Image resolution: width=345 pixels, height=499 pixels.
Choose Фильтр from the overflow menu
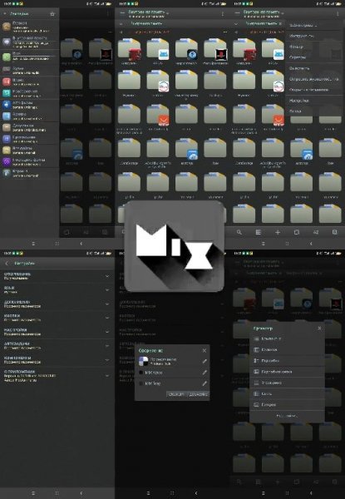pyautogui.click(x=315, y=47)
